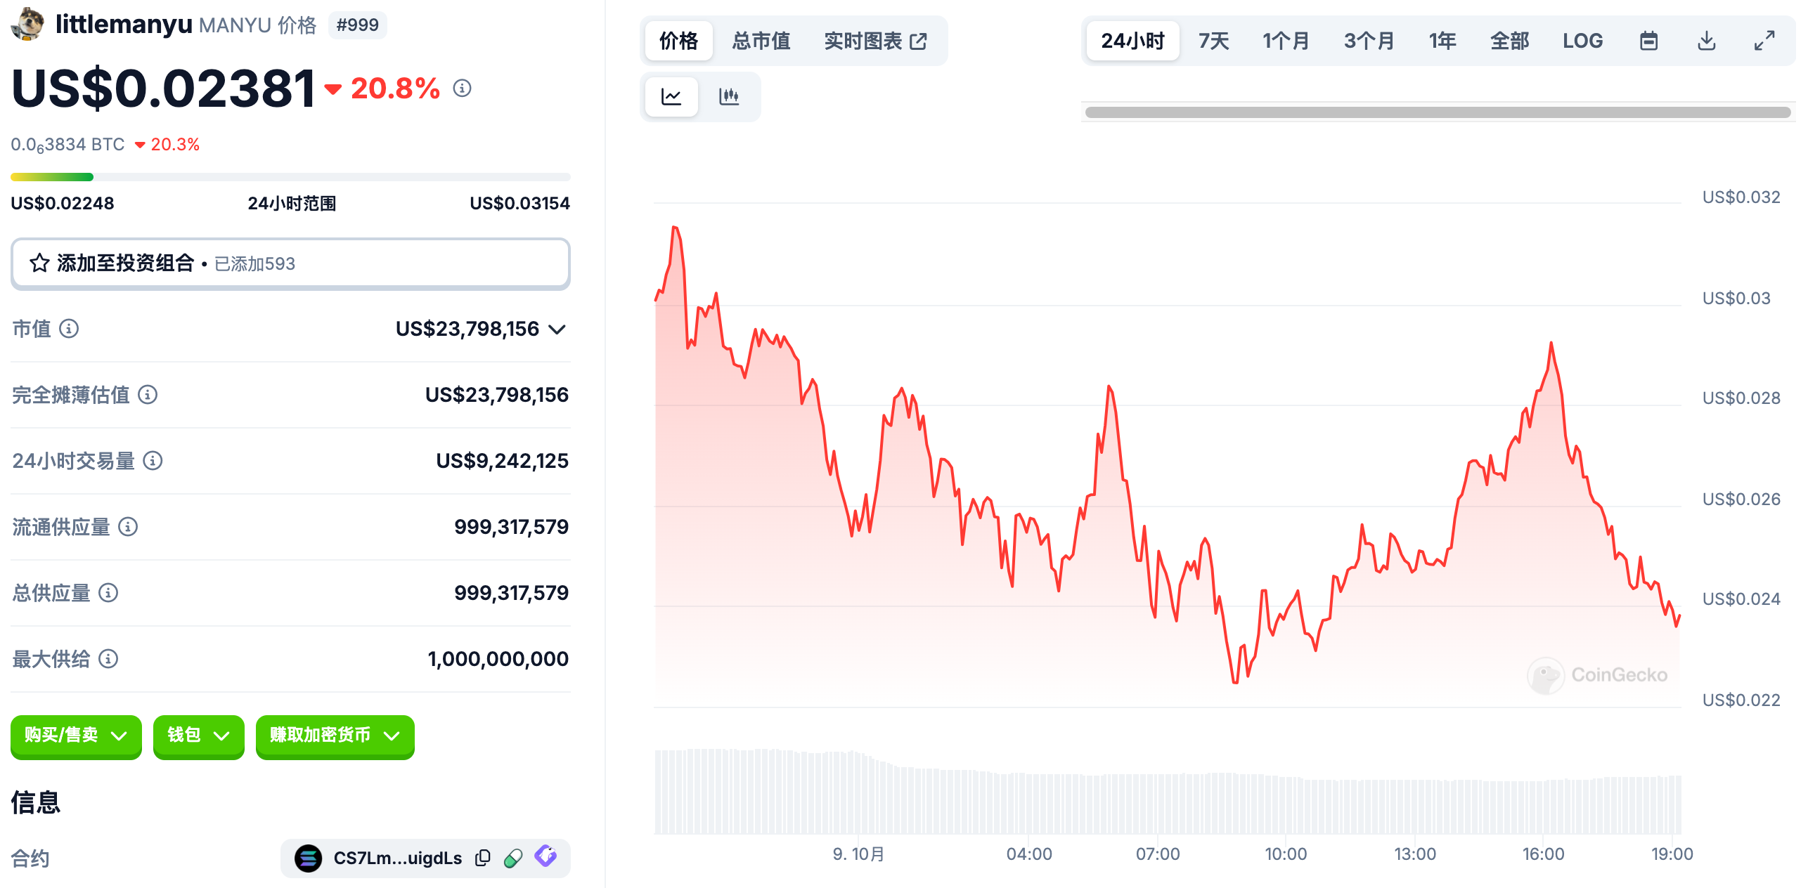Switch to candlestick chart view
The height and width of the screenshot is (888, 1808).
[729, 96]
